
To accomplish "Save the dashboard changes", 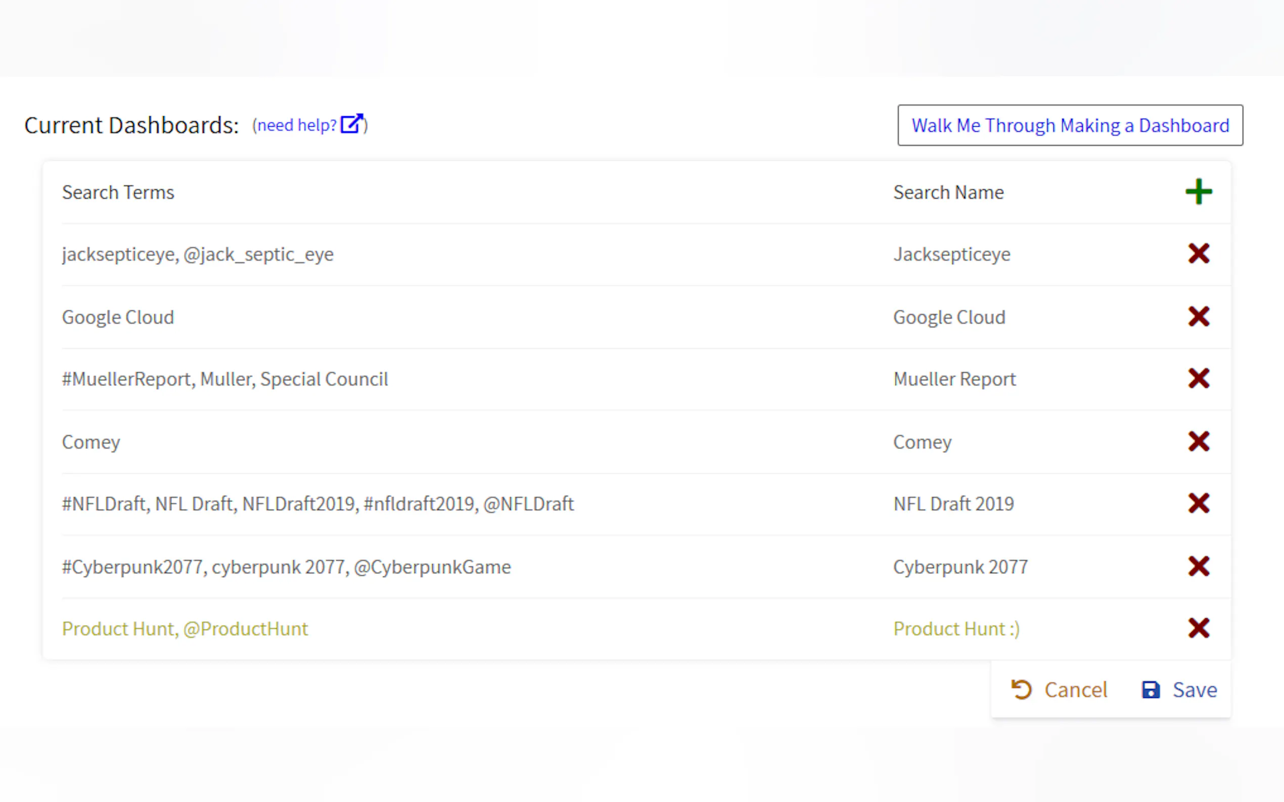I will tap(1179, 689).
